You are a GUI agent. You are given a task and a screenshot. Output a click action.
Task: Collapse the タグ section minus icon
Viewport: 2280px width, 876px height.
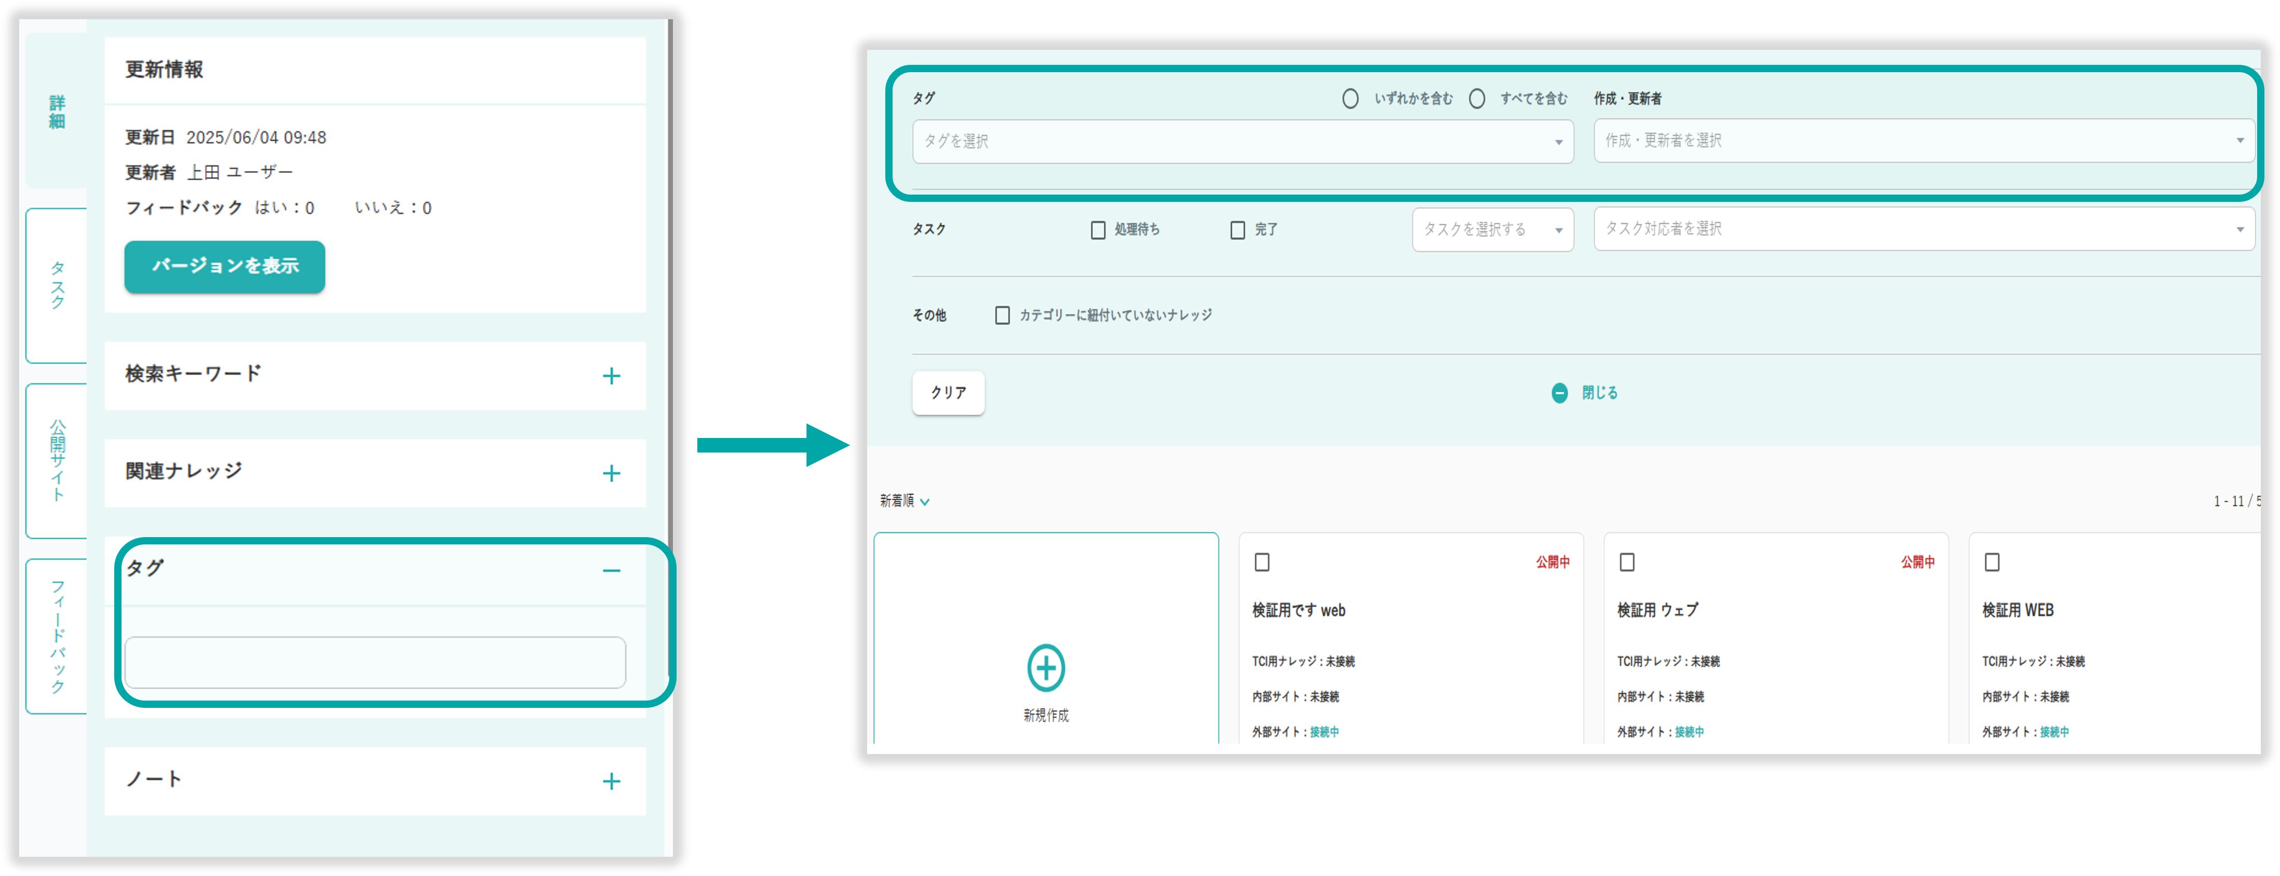(611, 571)
